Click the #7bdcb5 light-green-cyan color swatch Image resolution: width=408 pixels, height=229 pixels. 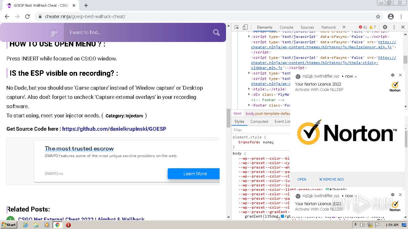[327, 190]
